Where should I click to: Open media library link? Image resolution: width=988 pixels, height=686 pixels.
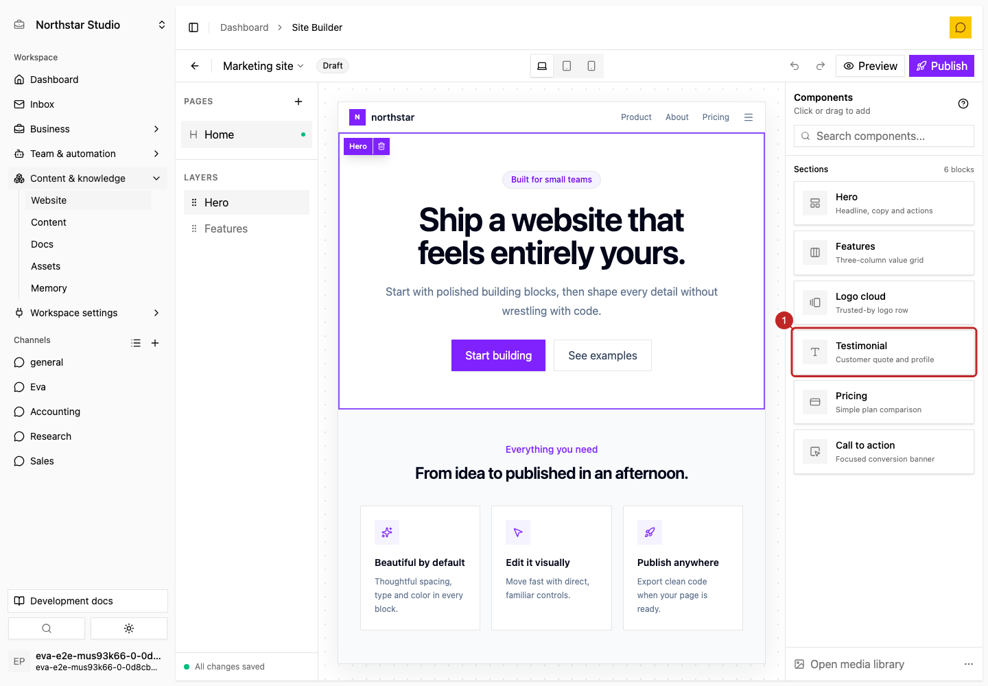click(849, 664)
